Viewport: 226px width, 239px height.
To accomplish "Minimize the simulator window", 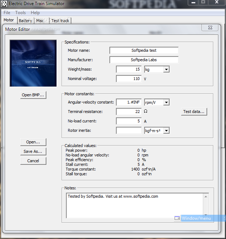I will (193, 3).
